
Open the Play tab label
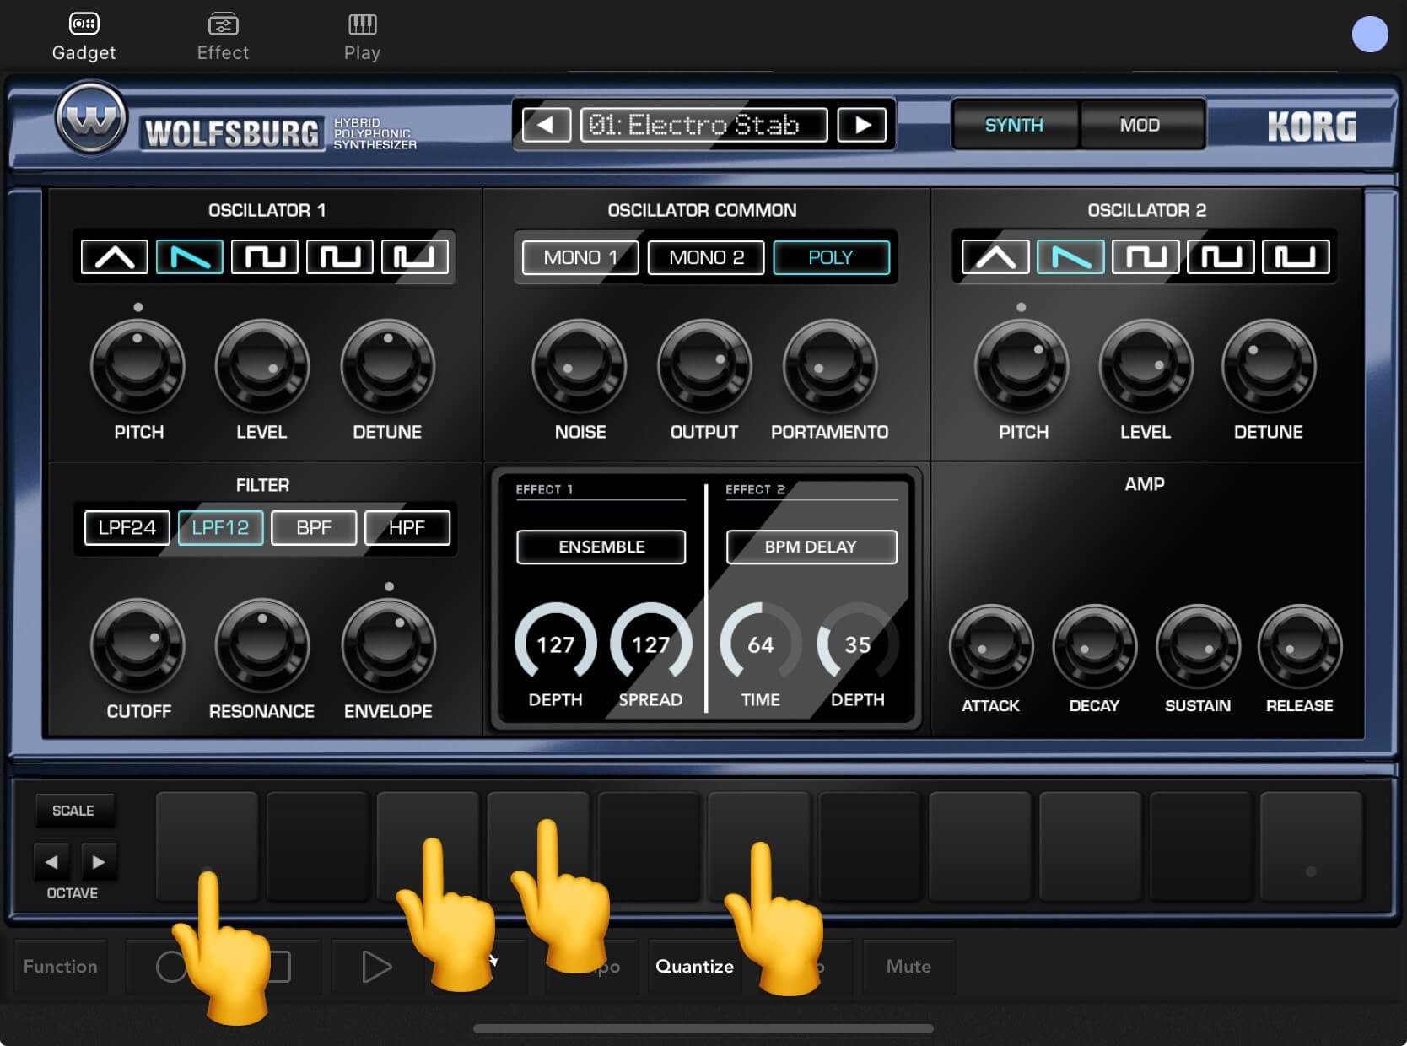point(362,52)
